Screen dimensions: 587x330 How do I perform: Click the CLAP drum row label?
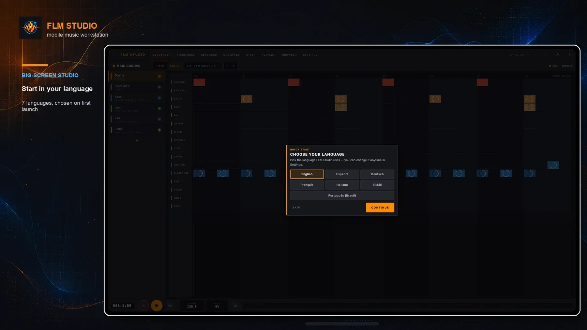(177, 107)
